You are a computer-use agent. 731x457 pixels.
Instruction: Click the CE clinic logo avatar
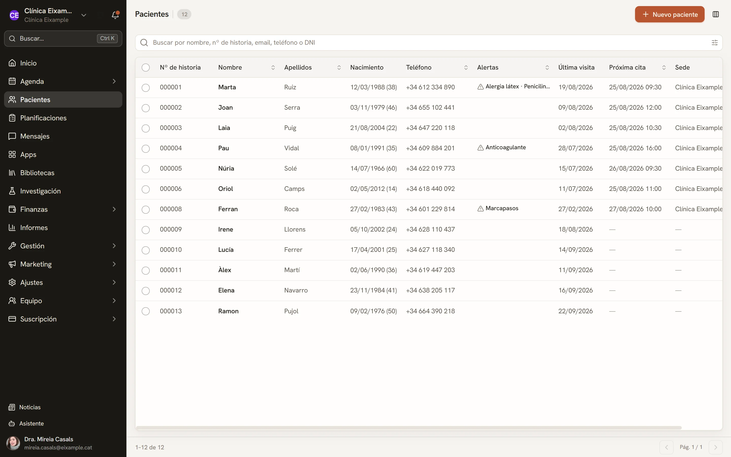[x=14, y=15]
